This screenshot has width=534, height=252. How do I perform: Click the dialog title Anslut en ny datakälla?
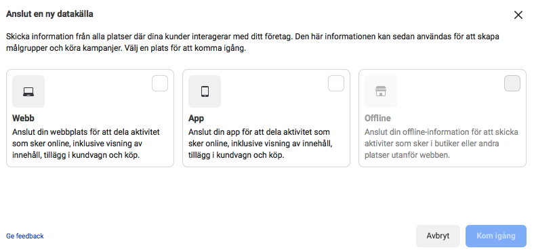49,14
